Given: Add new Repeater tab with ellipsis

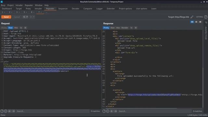Looking at the screenshot, I should pos(46,12).
